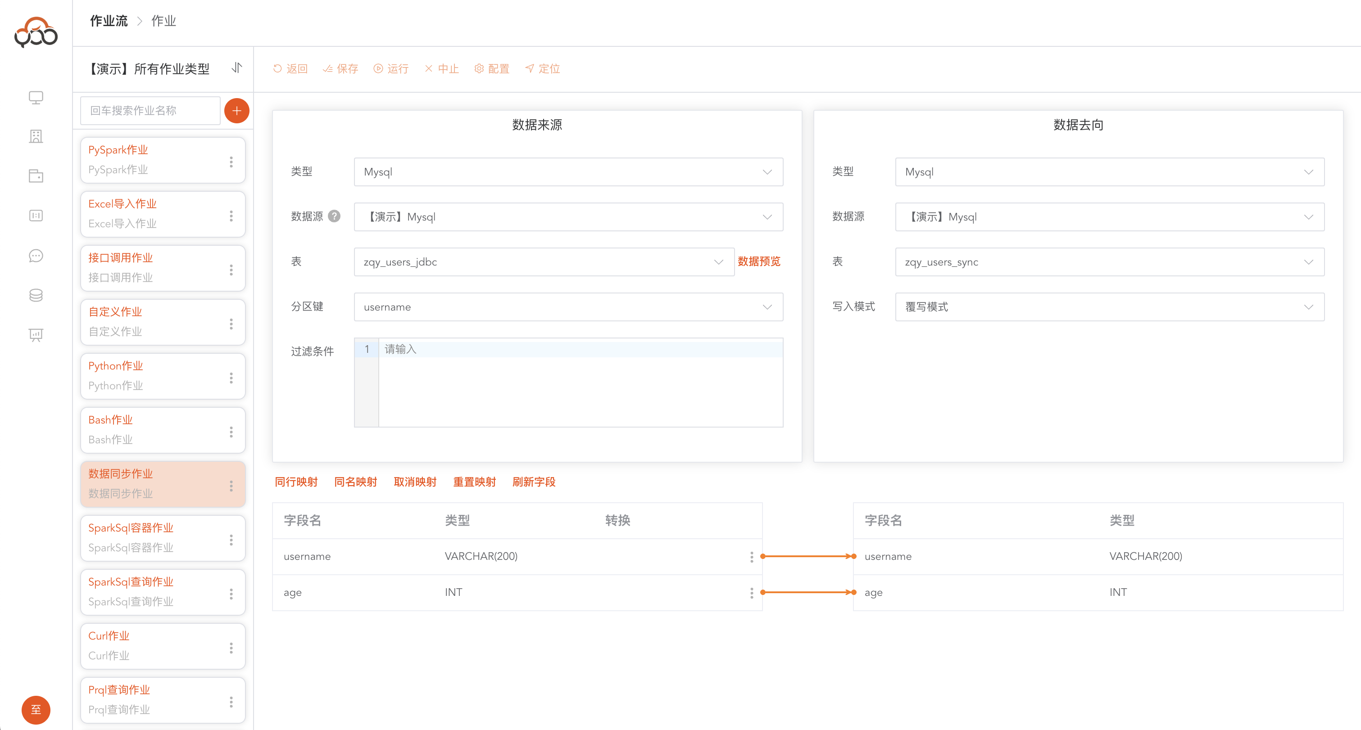Expand the source 数据源 dropdown
Screen dimensions: 1361x730
[x=568, y=216]
